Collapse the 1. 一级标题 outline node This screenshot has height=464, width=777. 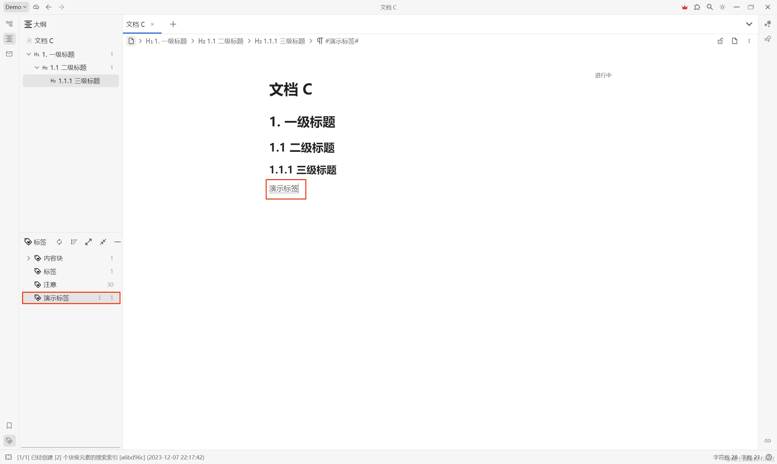(x=28, y=54)
